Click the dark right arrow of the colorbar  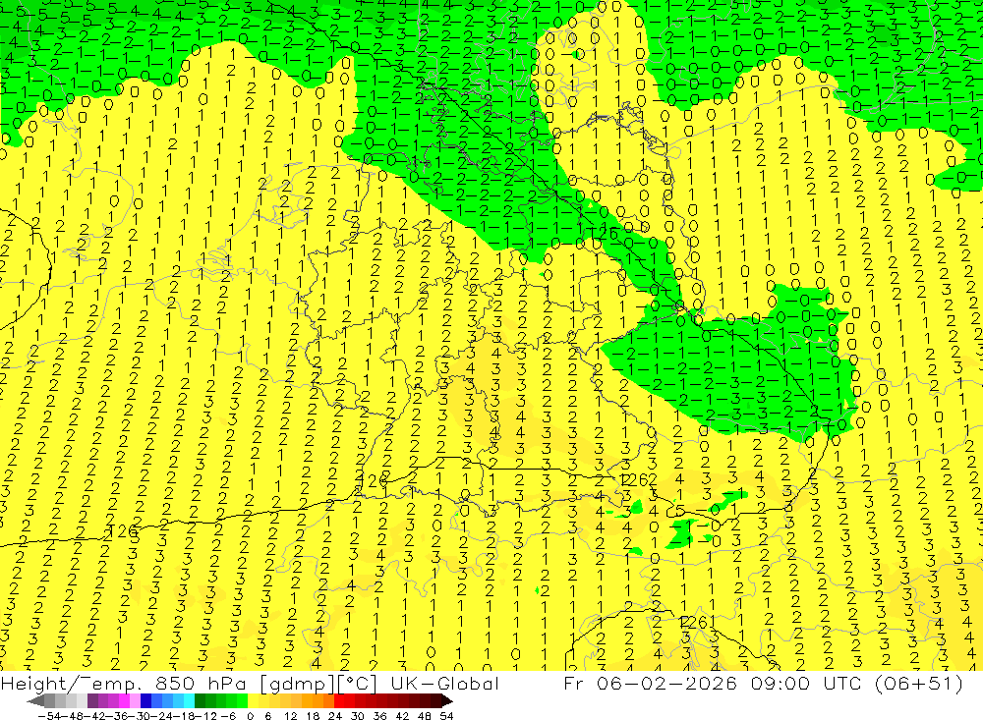coord(446,700)
